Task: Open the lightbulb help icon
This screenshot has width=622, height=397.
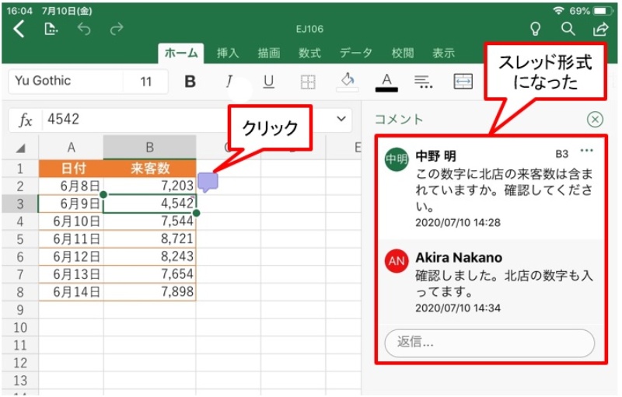Action: tap(535, 30)
